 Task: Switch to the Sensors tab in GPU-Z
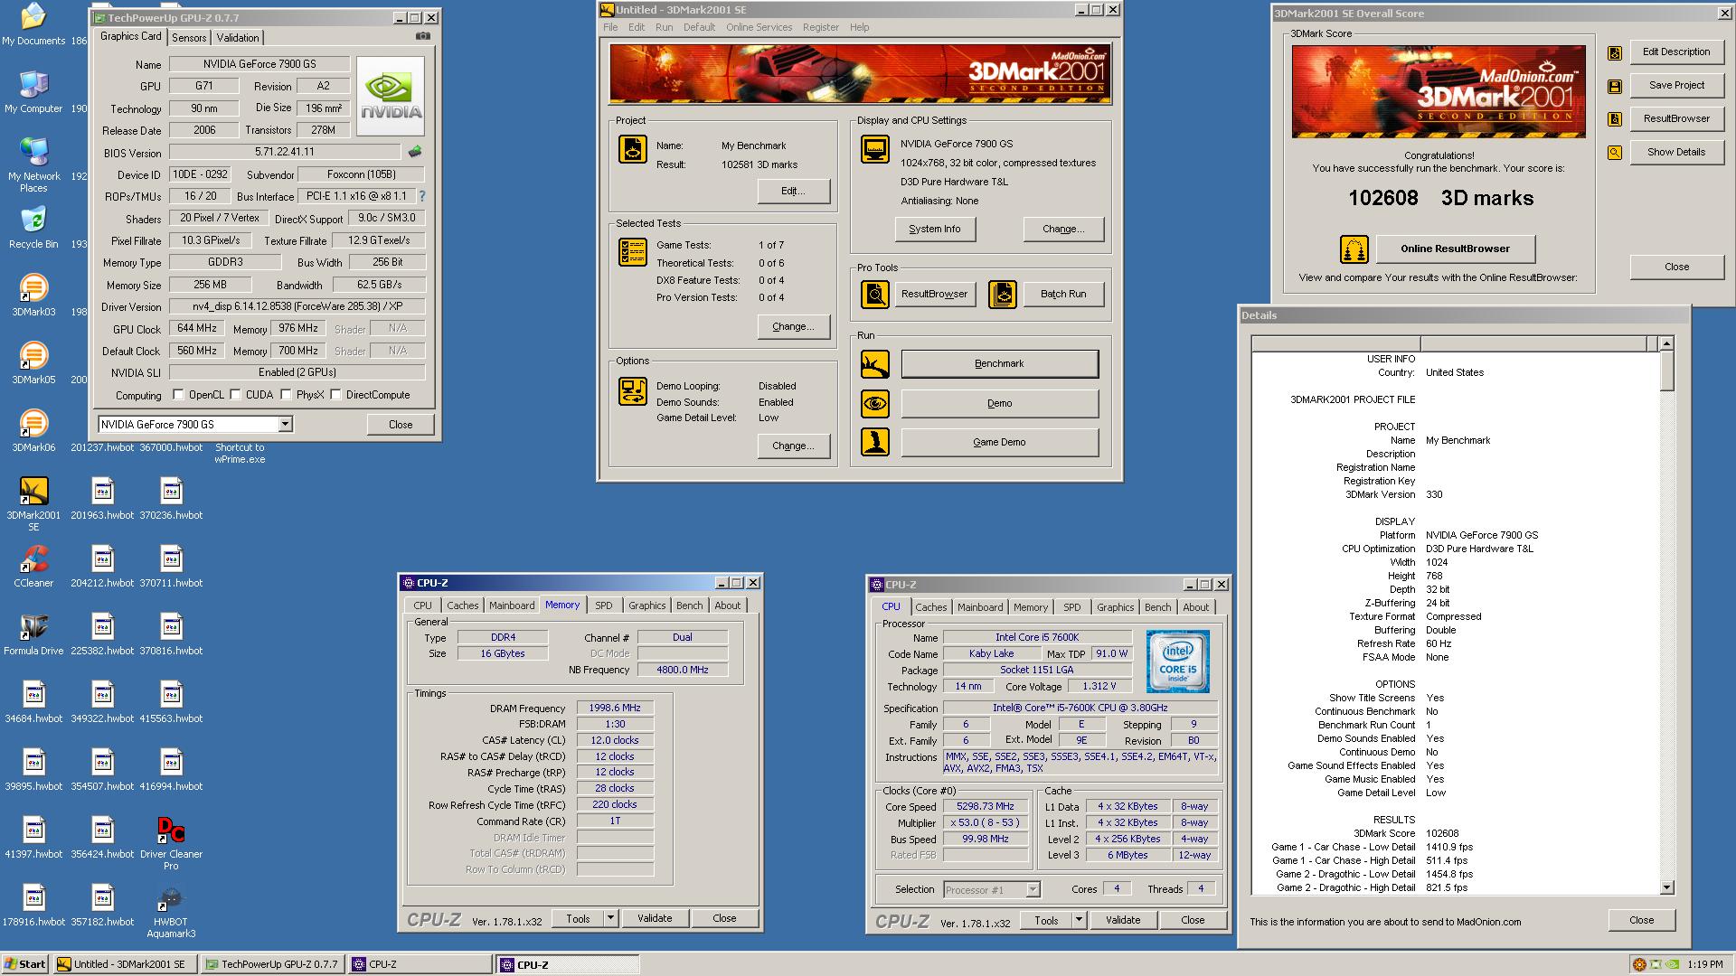tap(189, 37)
